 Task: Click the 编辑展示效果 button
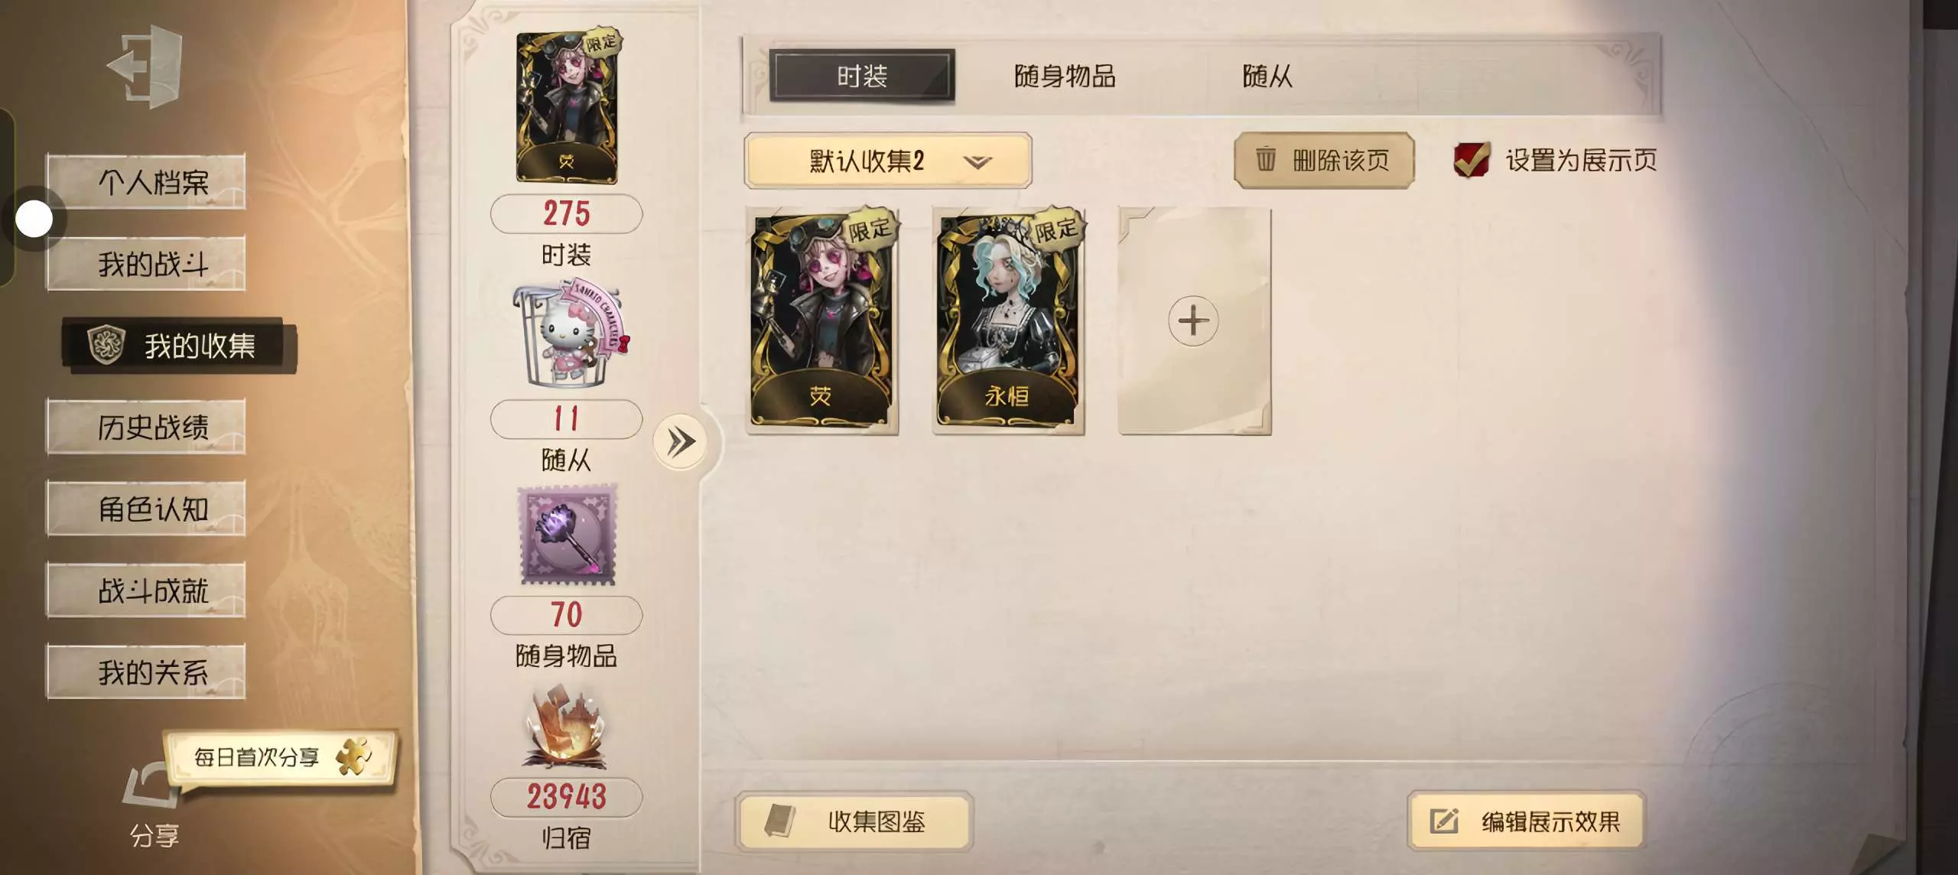pyautogui.click(x=1526, y=821)
